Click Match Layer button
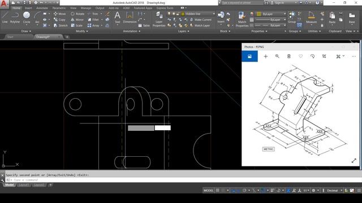The width and height of the screenshot is (362, 203). coord(200,25)
